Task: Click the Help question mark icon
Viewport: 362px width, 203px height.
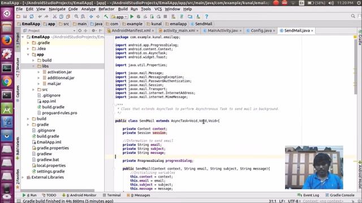Action: (206, 16)
